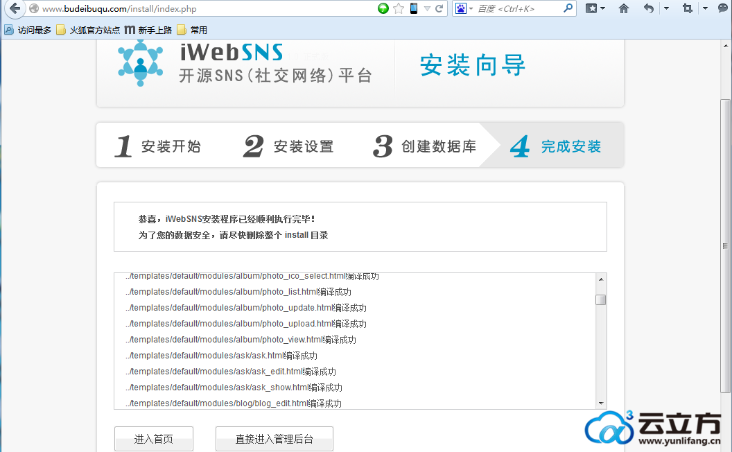
Task: Click the log box scrollbar thumb
Action: (x=601, y=299)
